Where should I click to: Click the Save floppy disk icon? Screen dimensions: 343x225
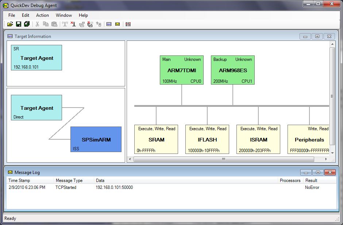pyautogui.click(x=19, y=24)
